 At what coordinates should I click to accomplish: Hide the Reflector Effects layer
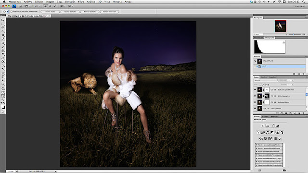tap(255, 102)
